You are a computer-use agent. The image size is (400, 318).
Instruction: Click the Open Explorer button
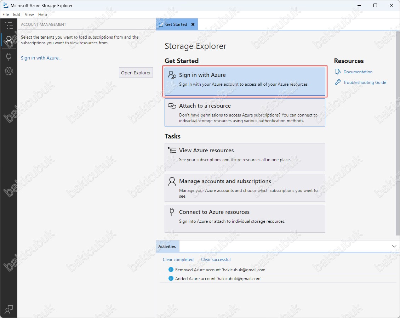(x=136, y=73)
